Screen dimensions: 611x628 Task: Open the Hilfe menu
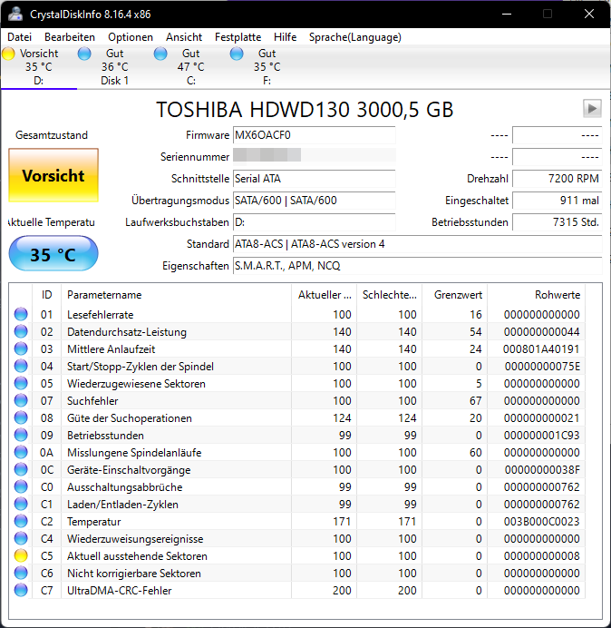pyautogui.click(x=285, y=37)
